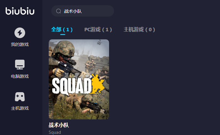Click the yellow soldier emblem on cover

(x=98, y=84)
